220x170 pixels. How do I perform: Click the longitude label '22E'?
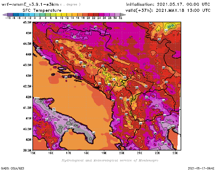click(157, 153)
